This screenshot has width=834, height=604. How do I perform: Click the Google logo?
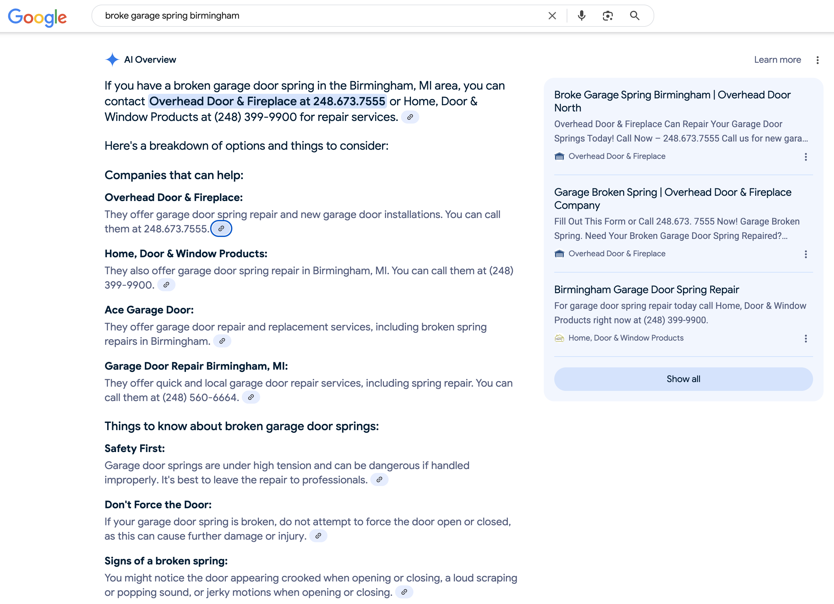pos(37,17)
